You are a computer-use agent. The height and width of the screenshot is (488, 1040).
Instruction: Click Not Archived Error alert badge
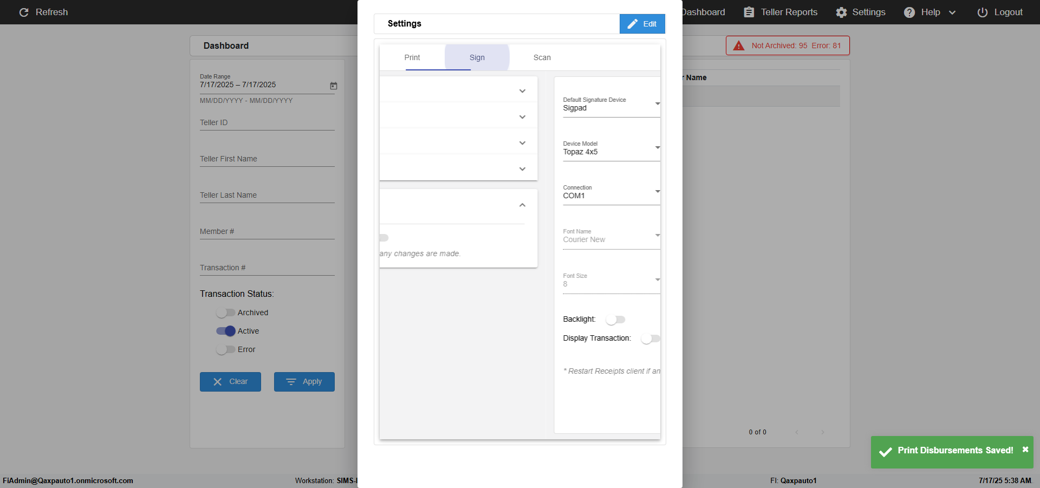pyautogui.click(x=788, y=45)
